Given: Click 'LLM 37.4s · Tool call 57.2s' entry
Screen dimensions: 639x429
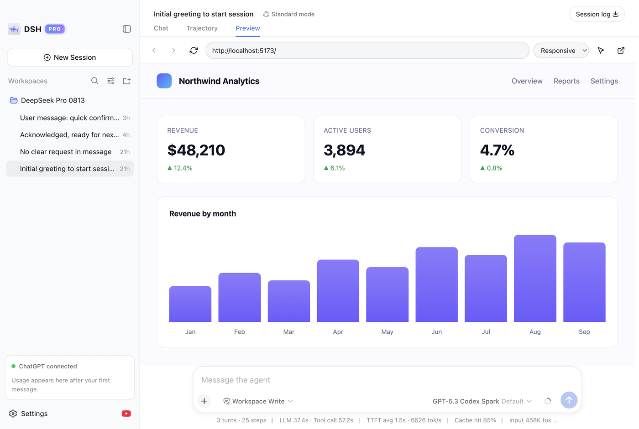Looking at the screenshot, I should (316, 420).
